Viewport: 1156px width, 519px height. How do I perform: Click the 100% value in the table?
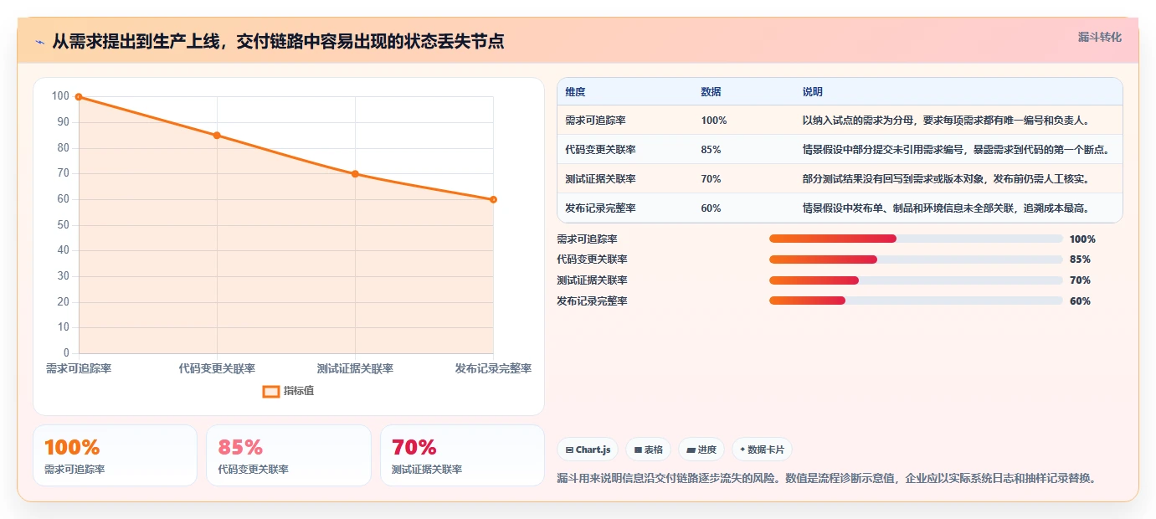714,121
